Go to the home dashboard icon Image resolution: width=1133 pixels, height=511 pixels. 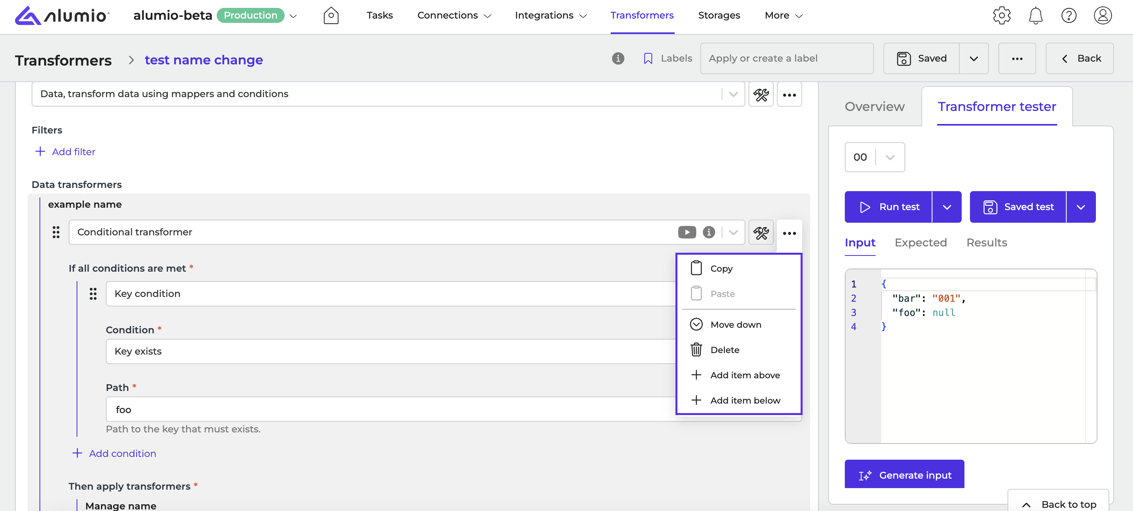(331, 15)
